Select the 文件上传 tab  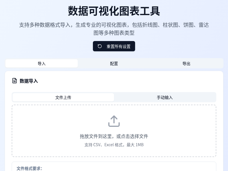tap(63, 97)
